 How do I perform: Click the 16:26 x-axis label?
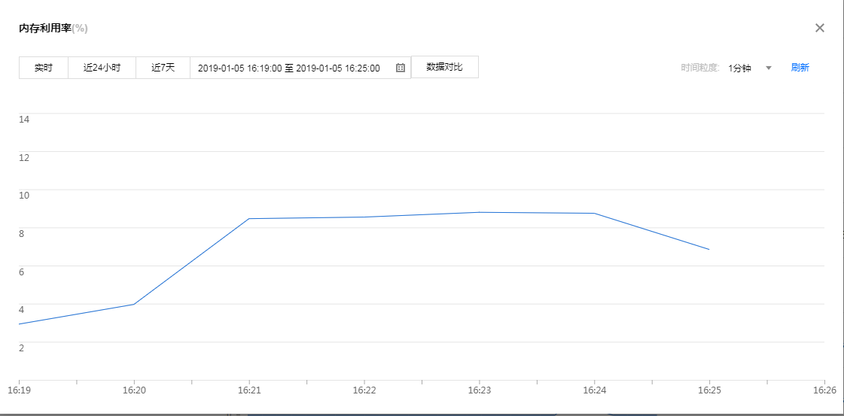[825, 391]
